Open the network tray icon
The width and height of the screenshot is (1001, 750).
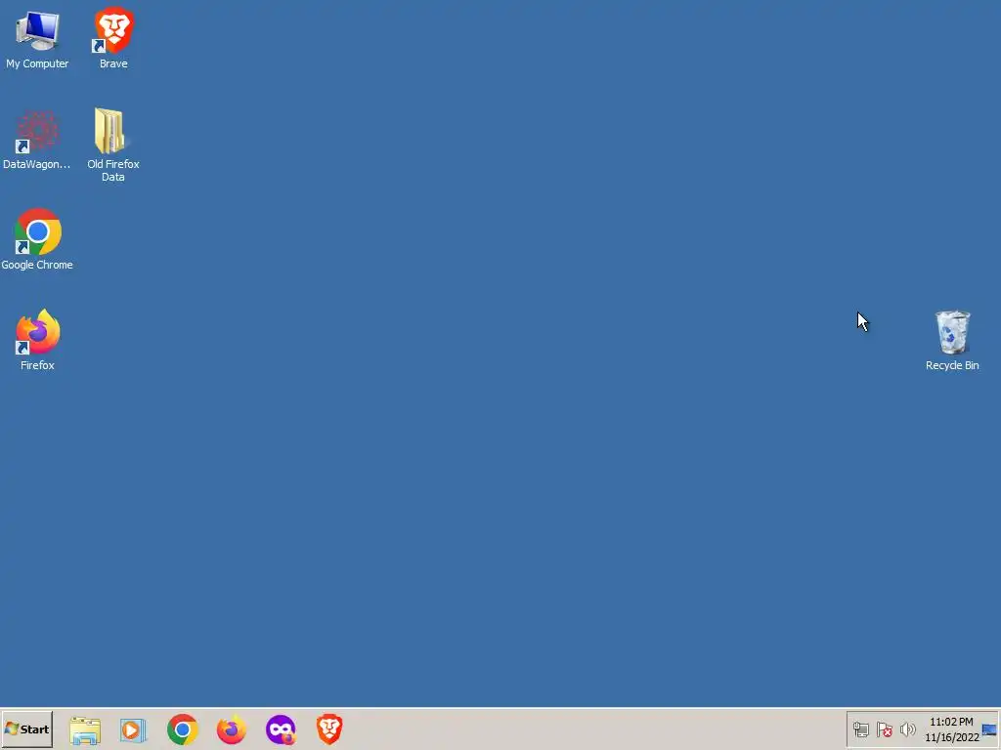coord(860,729)
